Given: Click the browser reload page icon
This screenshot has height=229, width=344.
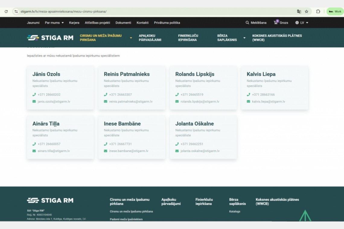Looking at the screenshot, I should point(6,11).
